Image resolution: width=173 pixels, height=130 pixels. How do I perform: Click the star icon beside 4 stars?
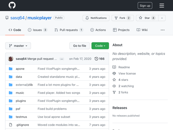point(114,80)
